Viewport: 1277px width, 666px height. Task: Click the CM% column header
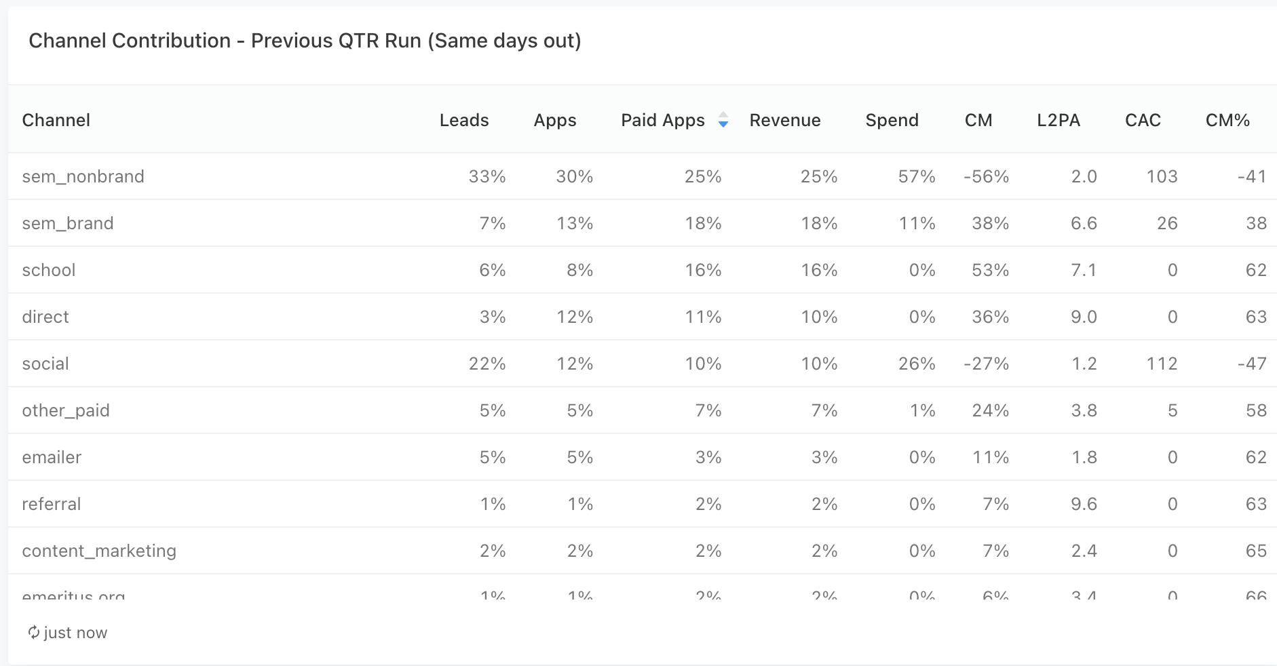pos(1227,120)
